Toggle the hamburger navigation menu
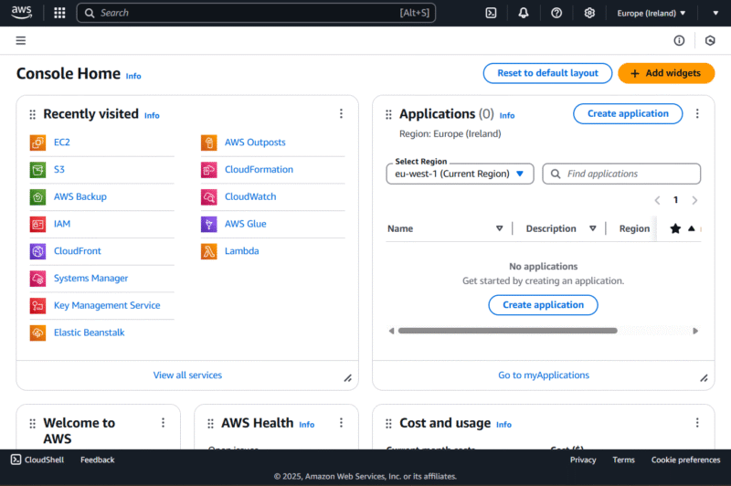The width and height of the screenshot is (731, 486). pos(20,40)
